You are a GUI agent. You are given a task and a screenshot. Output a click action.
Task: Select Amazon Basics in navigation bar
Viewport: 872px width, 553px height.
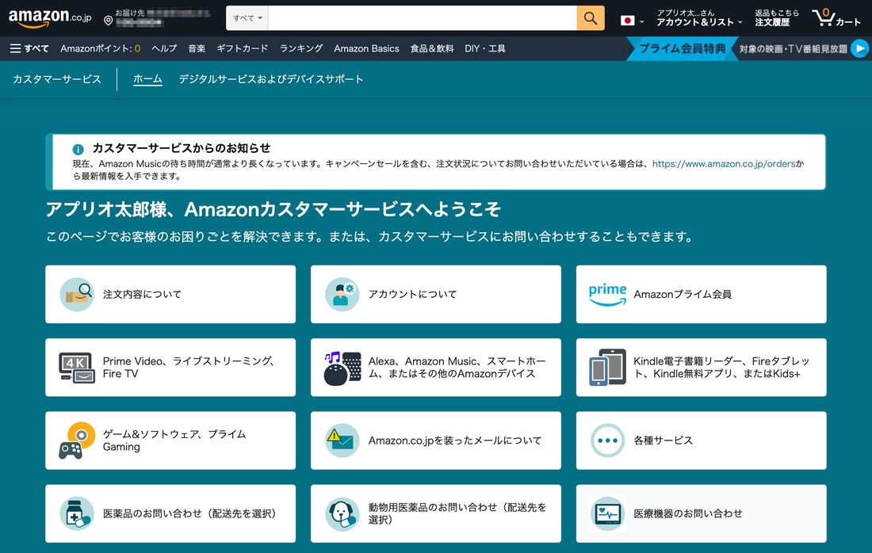pyautogui.click(x=366, y=48)
